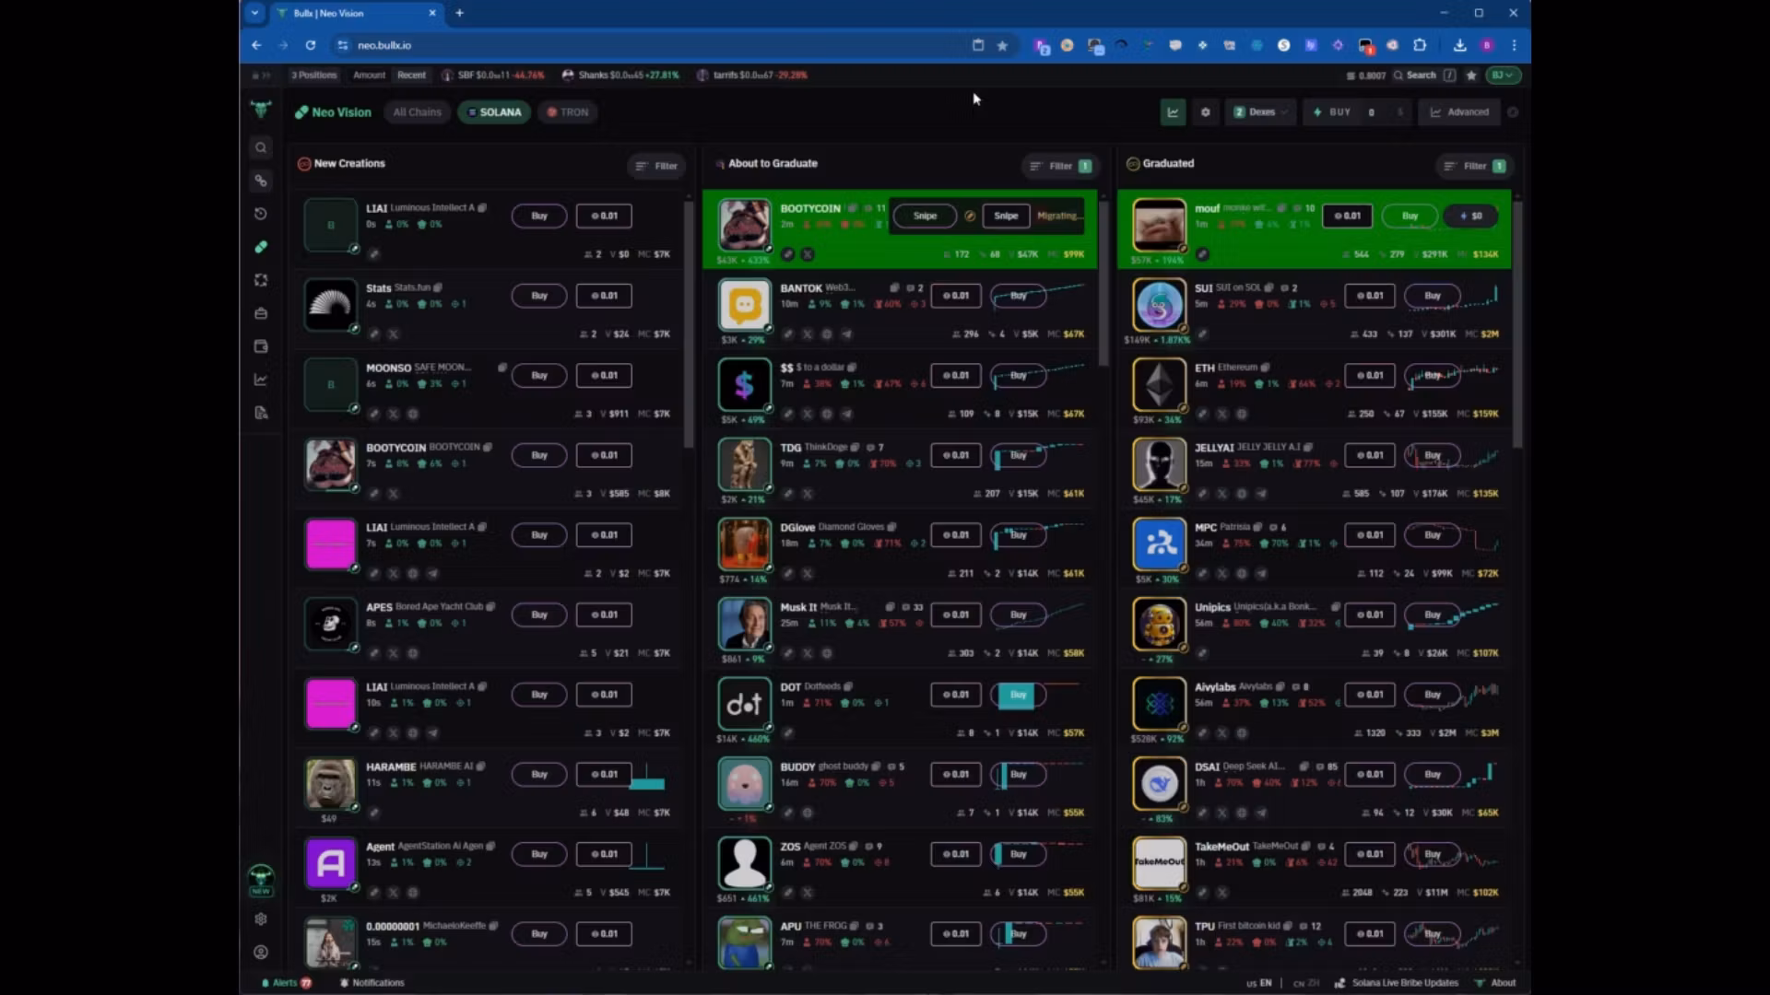Open the history icon in left sidebar
This screenshot has width=1770, height=995.
261,214
